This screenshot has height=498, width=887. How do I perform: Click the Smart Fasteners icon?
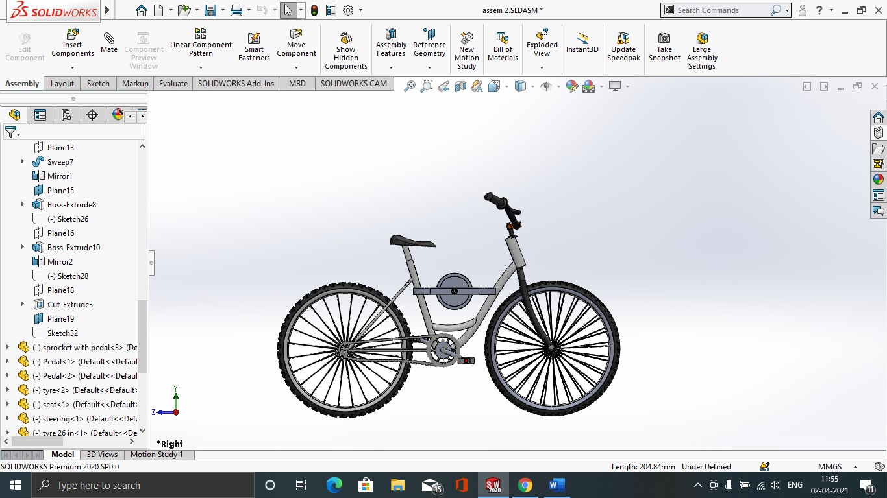coord(254,47)
